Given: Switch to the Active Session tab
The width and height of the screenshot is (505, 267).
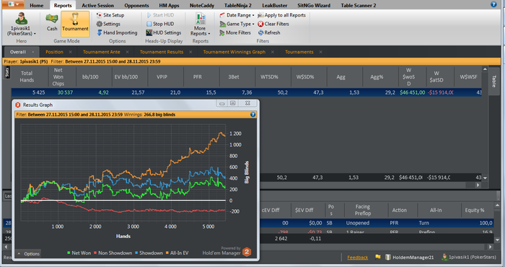Looking at the screenshot, I should (x=97, y=5).
